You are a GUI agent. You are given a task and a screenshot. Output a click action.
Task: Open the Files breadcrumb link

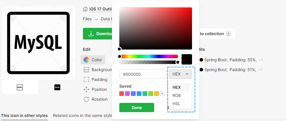click(x=87, y=19)
